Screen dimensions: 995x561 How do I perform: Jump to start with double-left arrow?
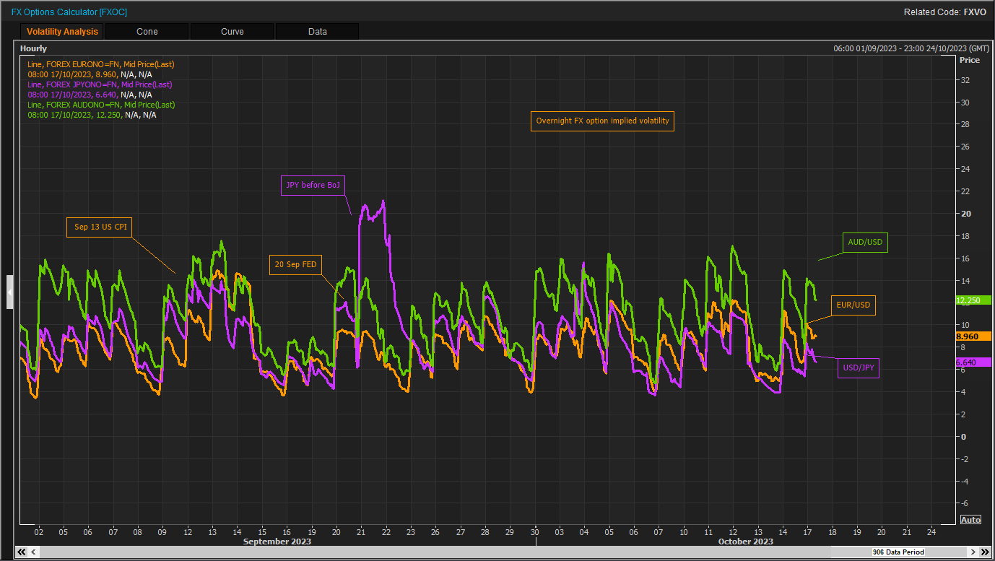(22, 552)
